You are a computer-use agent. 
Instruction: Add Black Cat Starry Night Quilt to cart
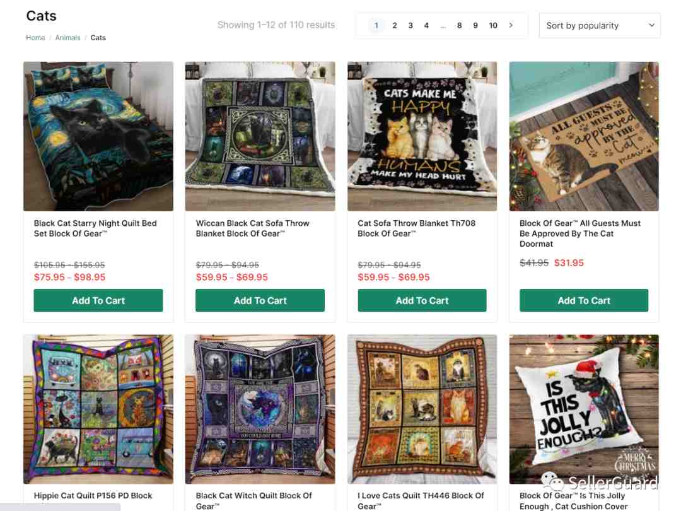pyautogui.click(x=98, y=300)
